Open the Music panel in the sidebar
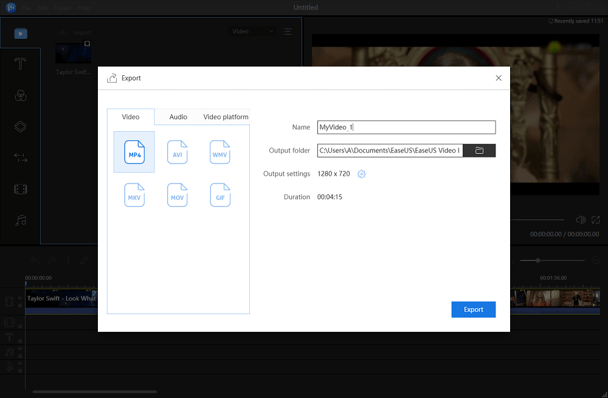 pos(20,220)
